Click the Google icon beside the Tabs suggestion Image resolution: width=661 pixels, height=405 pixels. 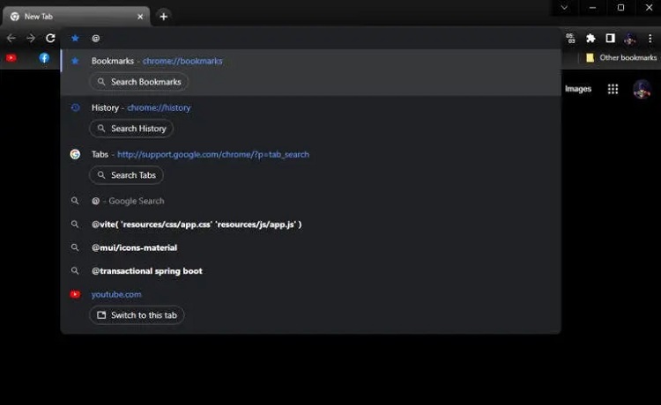tap(75, 154)
